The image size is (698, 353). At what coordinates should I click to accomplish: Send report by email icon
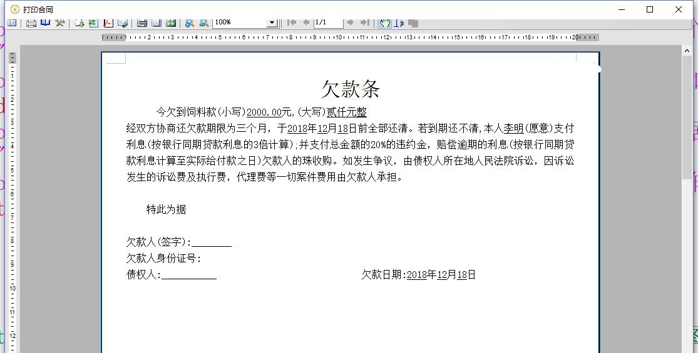coord(123,22)
